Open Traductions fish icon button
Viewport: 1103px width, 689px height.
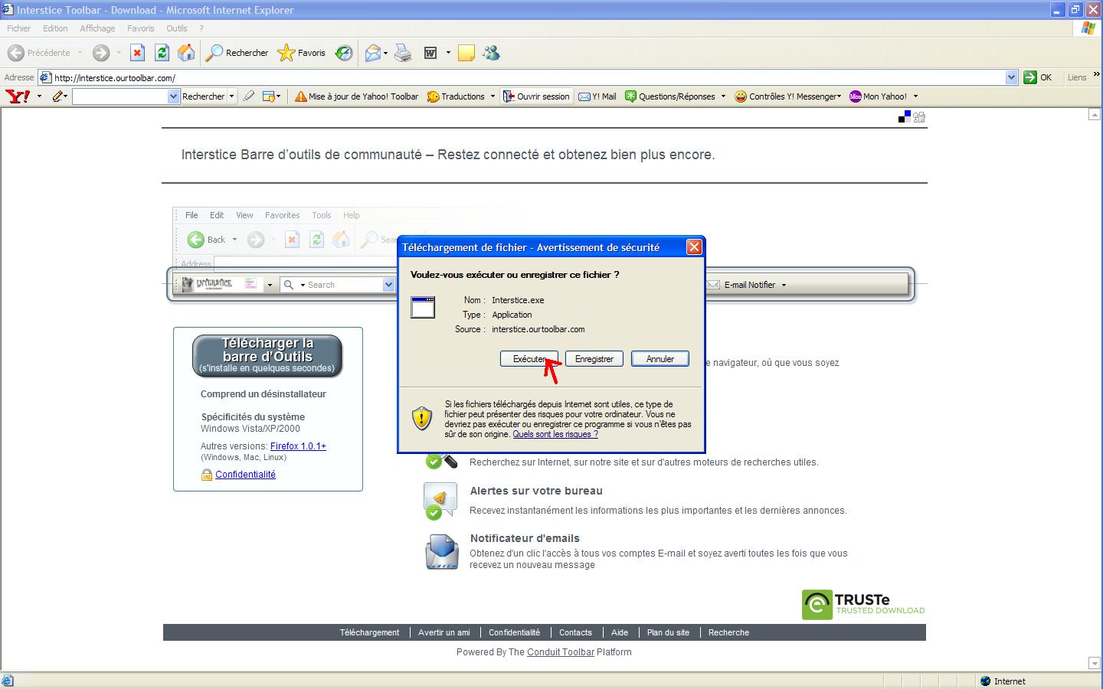(x=456, y=96)
